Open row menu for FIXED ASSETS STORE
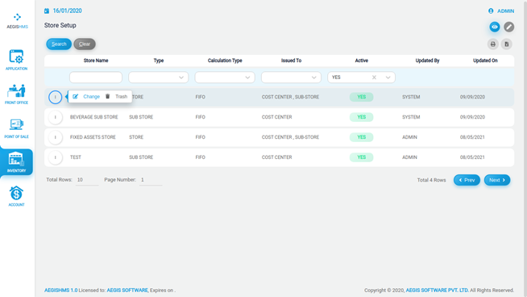 pos(55,137)
